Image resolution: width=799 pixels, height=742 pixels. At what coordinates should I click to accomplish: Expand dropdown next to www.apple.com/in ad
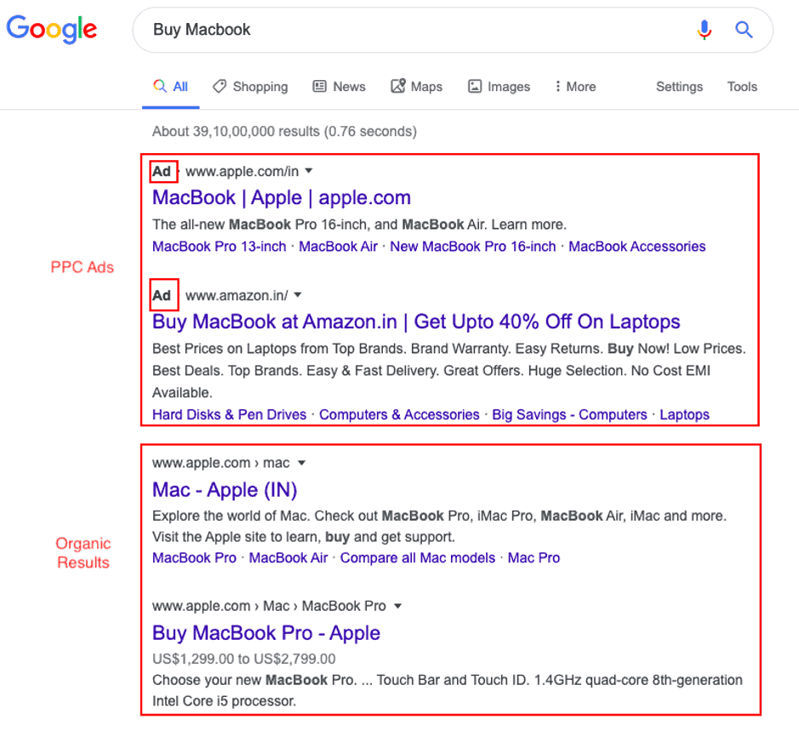pyautogui.click(x=309, y=171)
